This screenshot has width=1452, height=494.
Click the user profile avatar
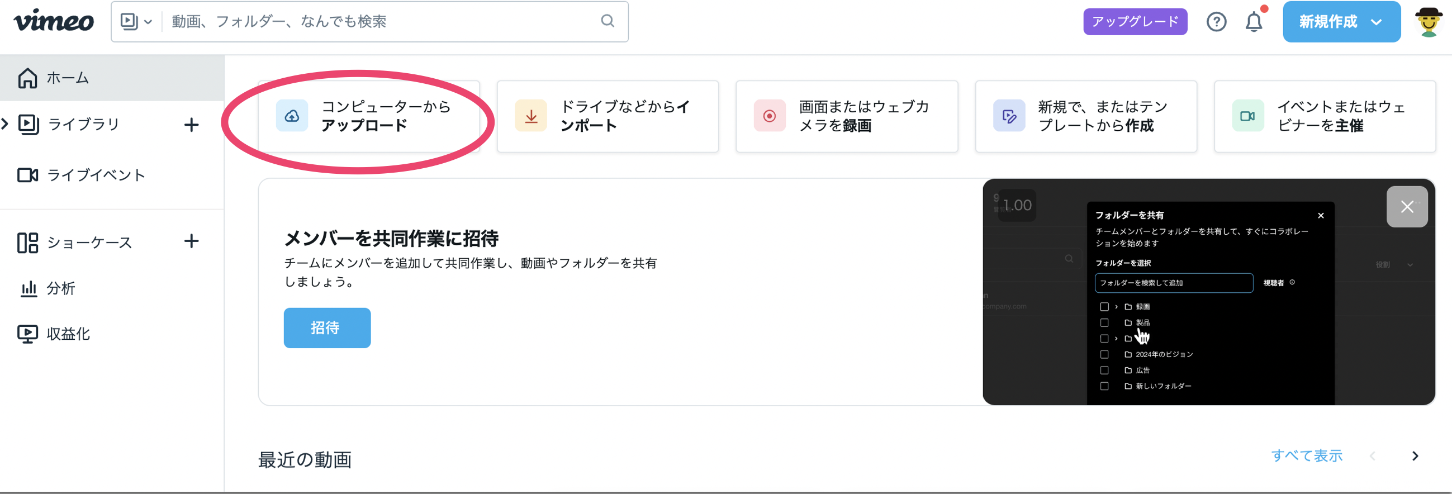coord(1428,22)
